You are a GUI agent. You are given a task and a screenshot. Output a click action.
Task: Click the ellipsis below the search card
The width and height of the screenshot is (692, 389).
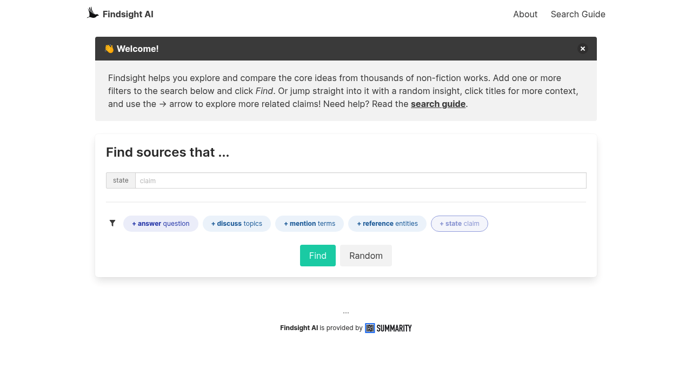point(345,312)
